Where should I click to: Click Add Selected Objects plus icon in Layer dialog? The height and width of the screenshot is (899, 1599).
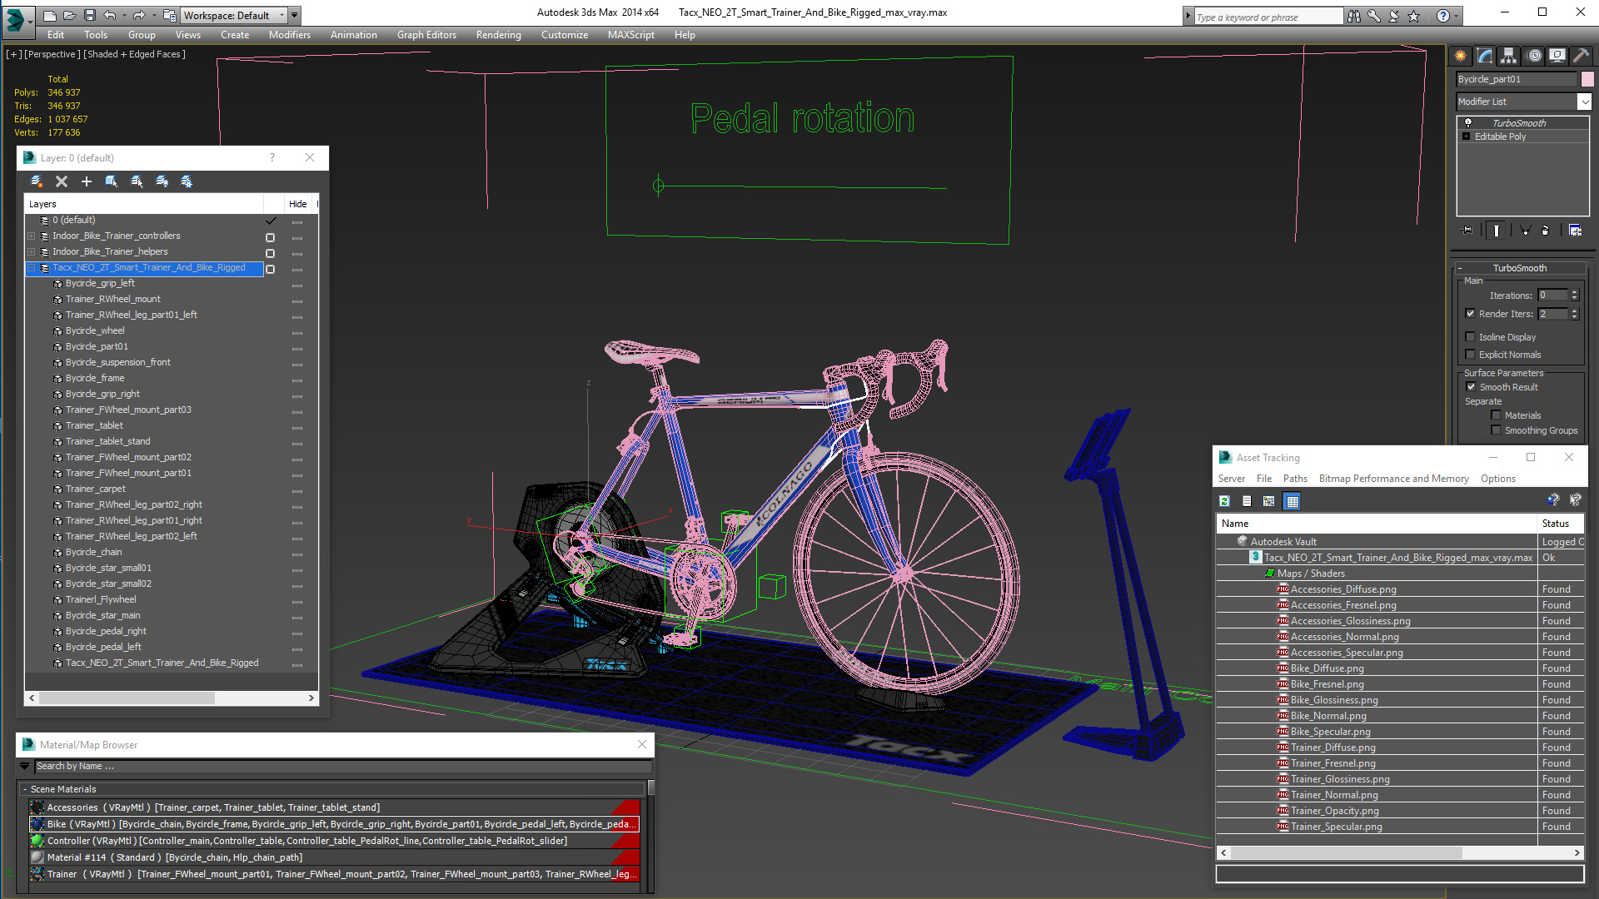[x=87, y=181]
